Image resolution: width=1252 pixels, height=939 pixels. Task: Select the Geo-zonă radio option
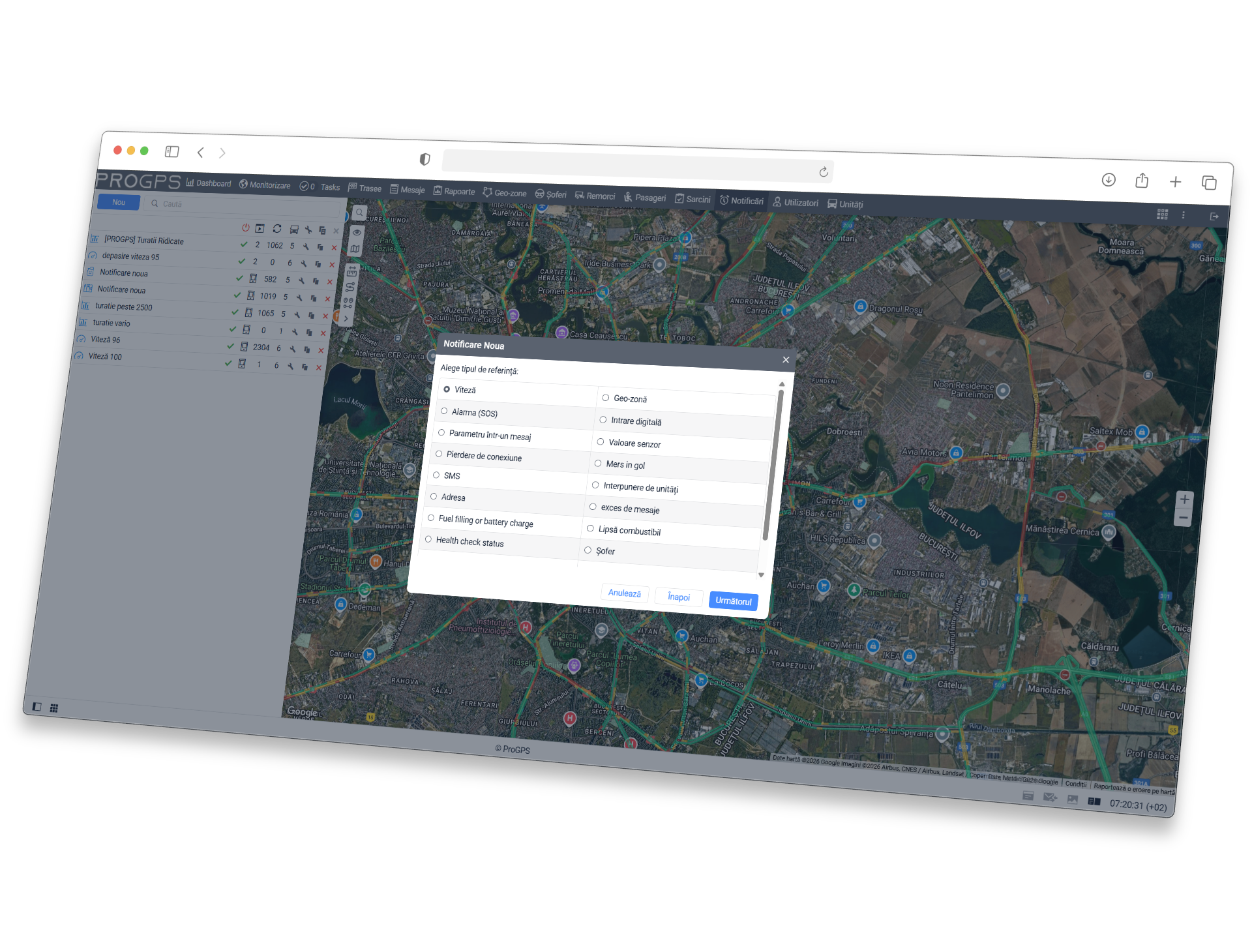click(x=606, y=397)
